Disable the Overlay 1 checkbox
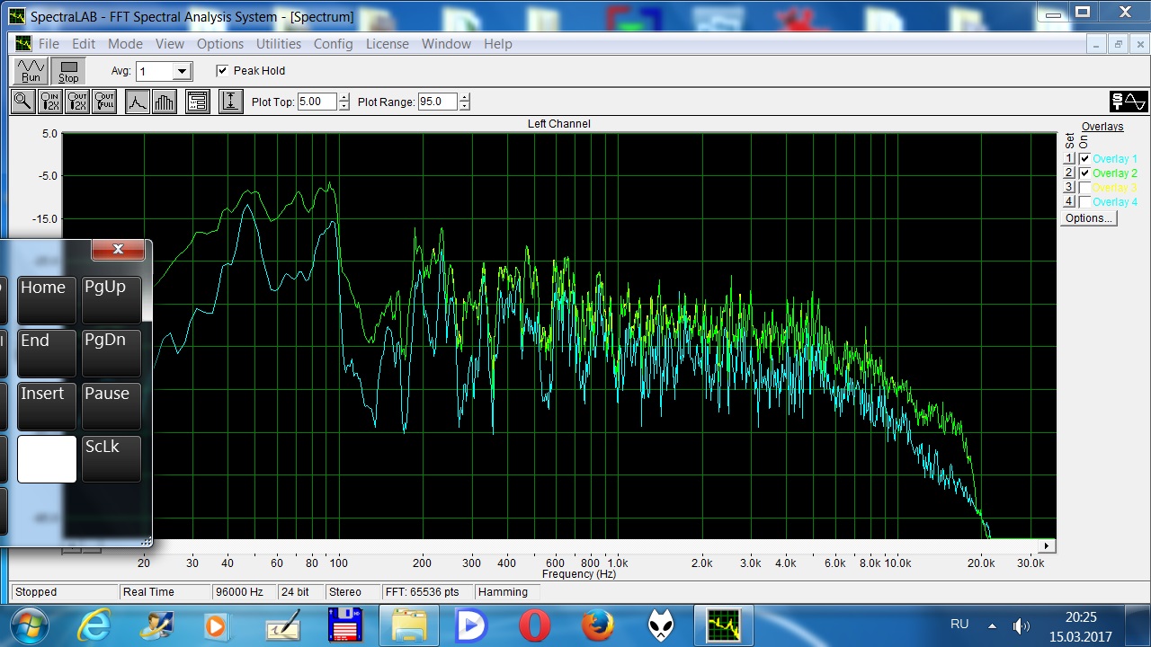 pos(1084,159)
